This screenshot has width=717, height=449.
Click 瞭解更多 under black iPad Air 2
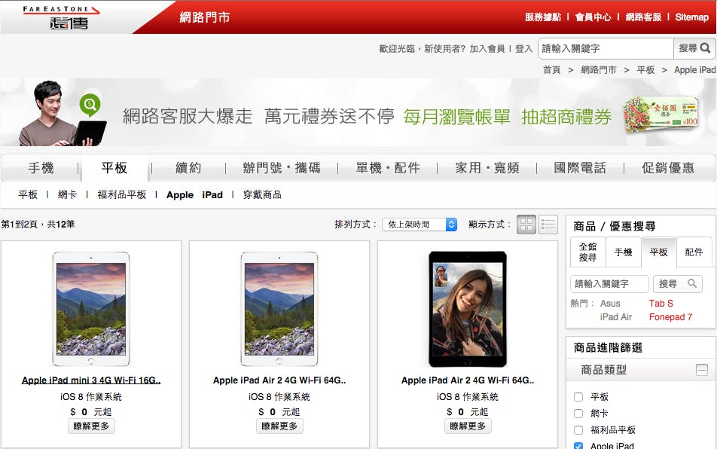[467, 426]
